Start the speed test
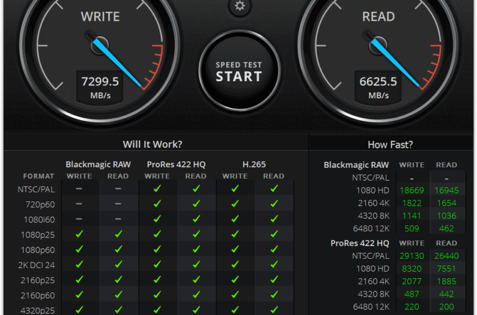 [239, 71]
